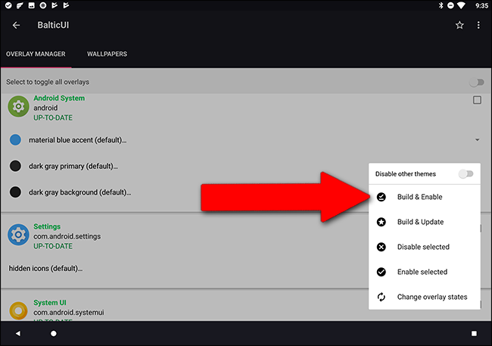This screenshot has height=346, width=492.
Task: Expand the material blue accent dropdown arrow
Action: pos(477,140)
